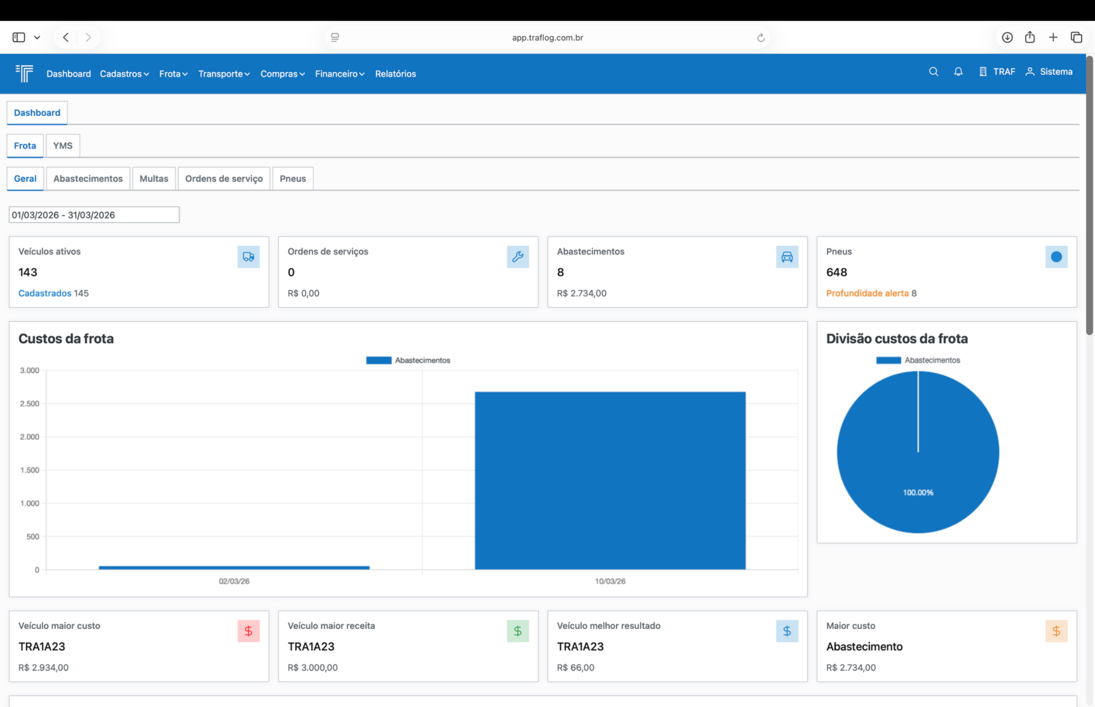This screenshot has height=707, width=1095.
Task: Toggle the Abastecimentos legend in the pie chart
Action: coord(918,360)
